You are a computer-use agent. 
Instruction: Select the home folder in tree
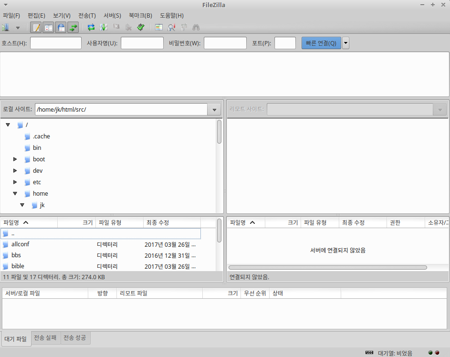coord(36,194)
